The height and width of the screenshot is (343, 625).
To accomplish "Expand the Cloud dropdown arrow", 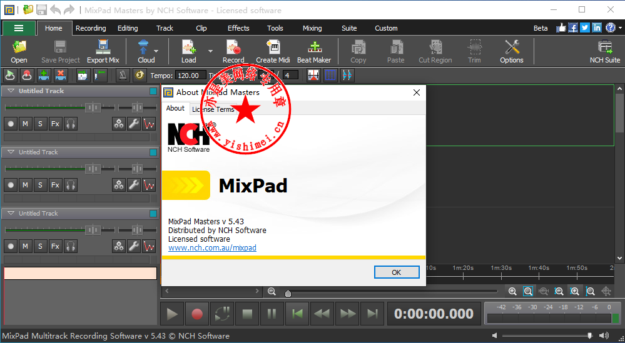I will click(x=156, y=51).
